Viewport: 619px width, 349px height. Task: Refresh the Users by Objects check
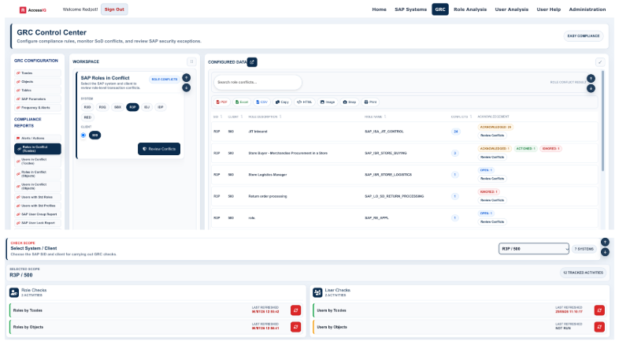(x=599, y=327)
